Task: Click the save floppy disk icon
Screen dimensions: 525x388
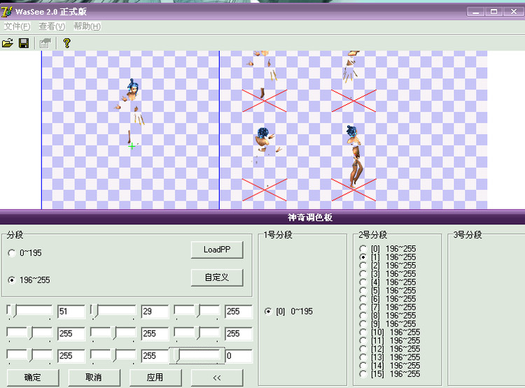Action: click(x=24, y=43)
